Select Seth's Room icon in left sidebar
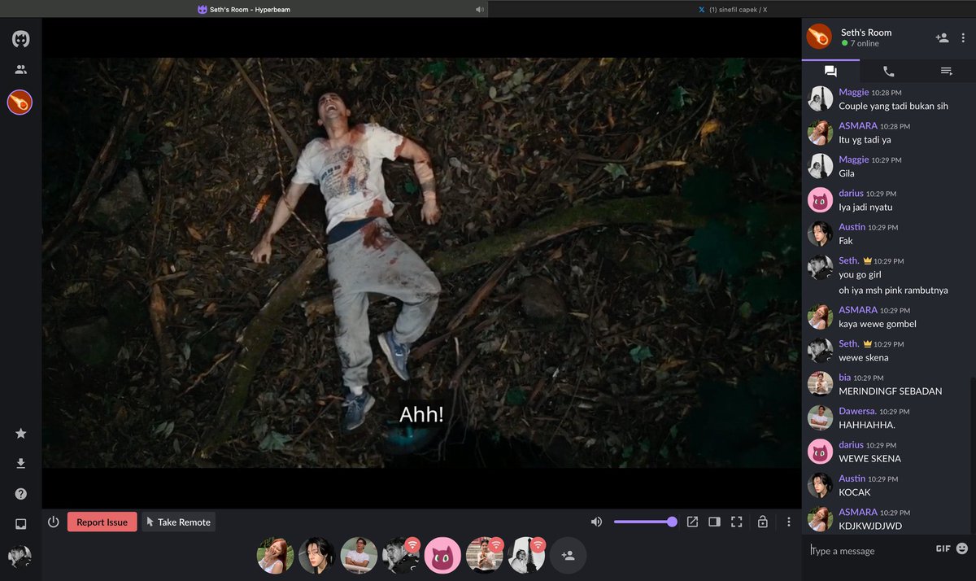Image resolution: width=976 pixels, height=581 pixels. [x=20, y=103]
